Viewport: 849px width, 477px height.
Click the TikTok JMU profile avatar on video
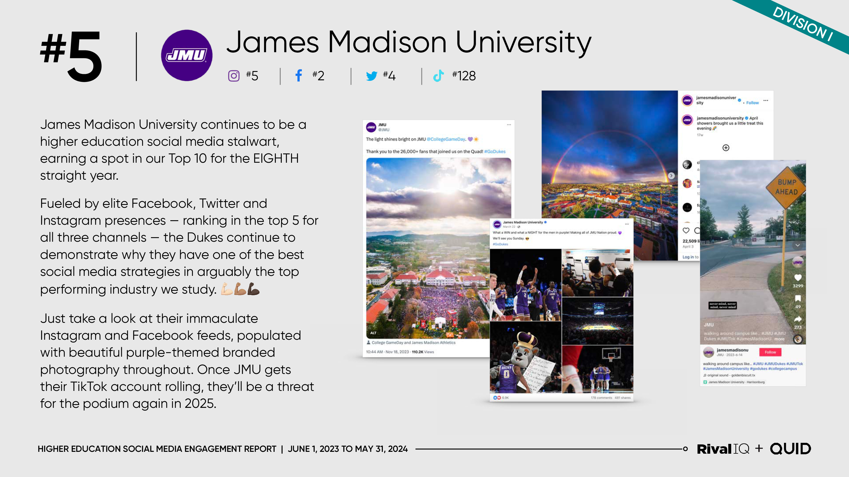click(x=798, y=262)
